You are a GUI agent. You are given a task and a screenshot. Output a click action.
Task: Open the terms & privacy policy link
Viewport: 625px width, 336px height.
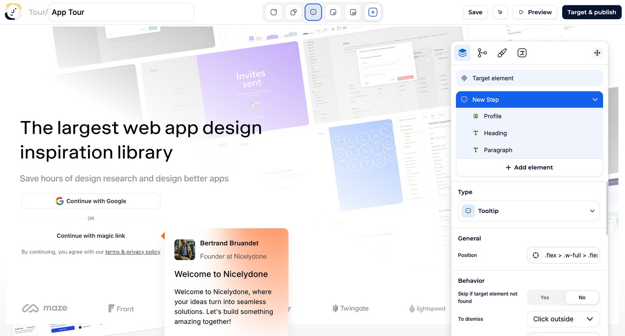click(133, 252)
